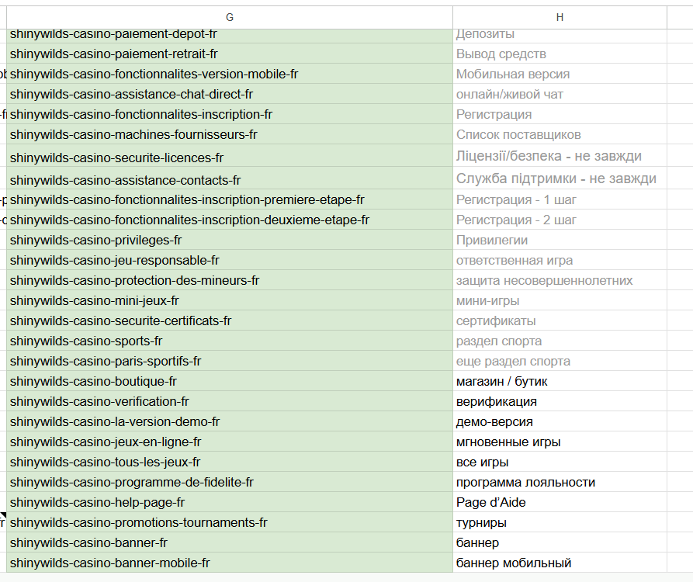Screen dimensions: 693x582
Task: Click cell shinywilds-casino-fonctionnalites-version-mobile-fr
Action: click(x=230, y=74)
